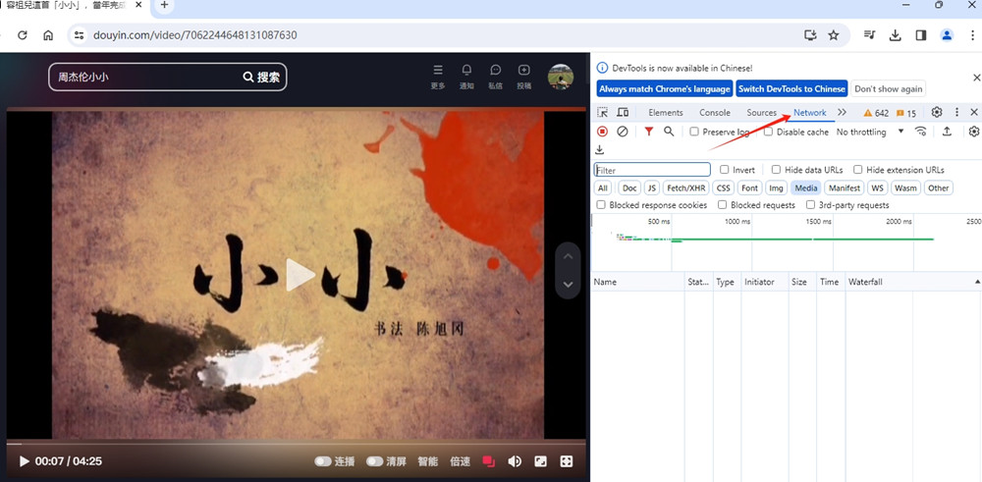Switch to Network tab
This screenshot has height=482, width=982.
[x=810, y=113]
